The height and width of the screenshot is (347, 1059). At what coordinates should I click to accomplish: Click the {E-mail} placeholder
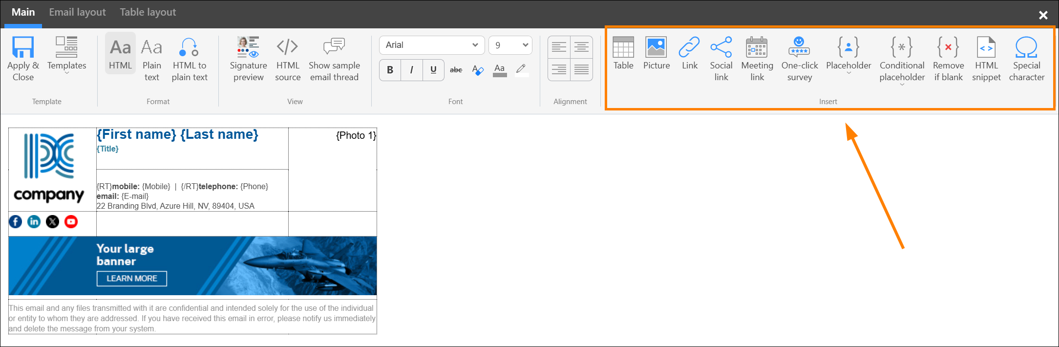pyautogui.click(x=135, y=196)
